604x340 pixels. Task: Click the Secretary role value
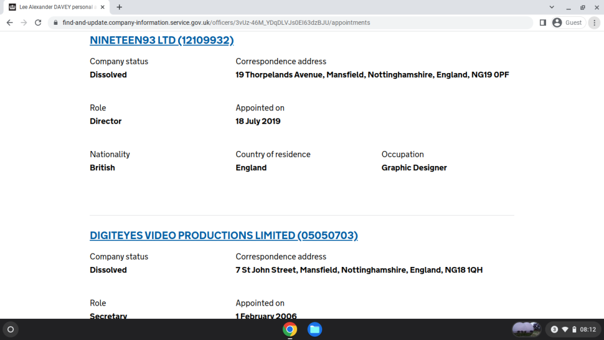[108, 316]
